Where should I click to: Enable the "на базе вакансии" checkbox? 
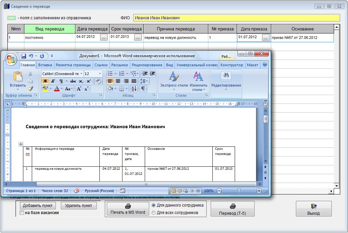22,213
